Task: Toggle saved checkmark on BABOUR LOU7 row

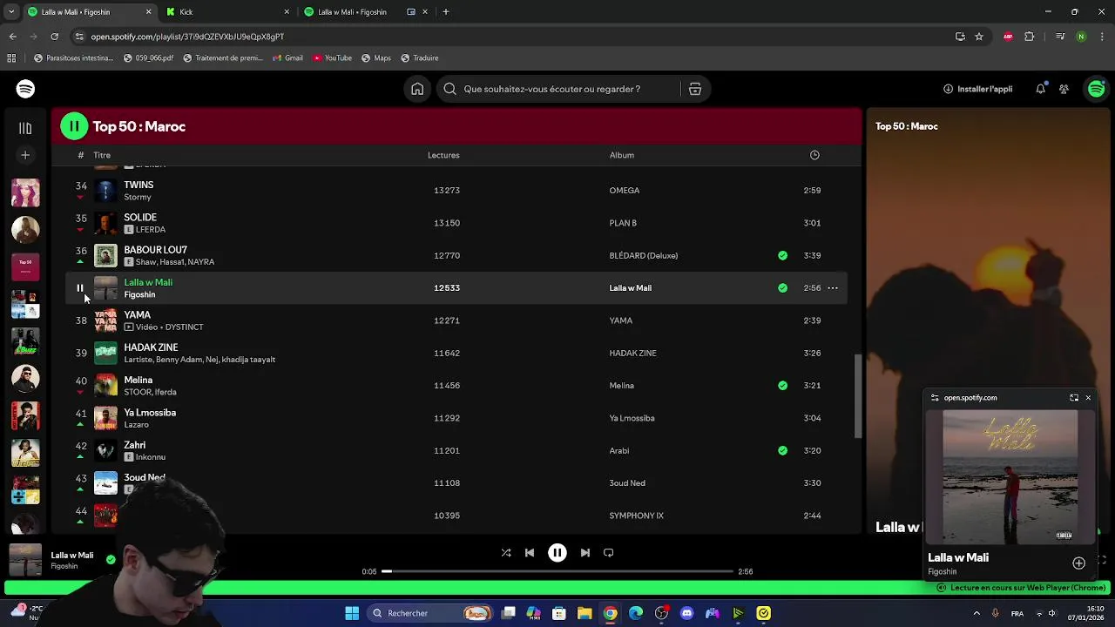Action: coord(782,256)
